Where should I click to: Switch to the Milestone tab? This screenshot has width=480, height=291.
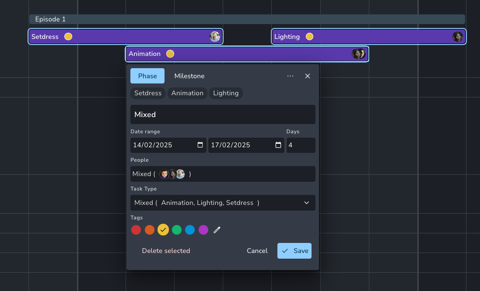189,76
